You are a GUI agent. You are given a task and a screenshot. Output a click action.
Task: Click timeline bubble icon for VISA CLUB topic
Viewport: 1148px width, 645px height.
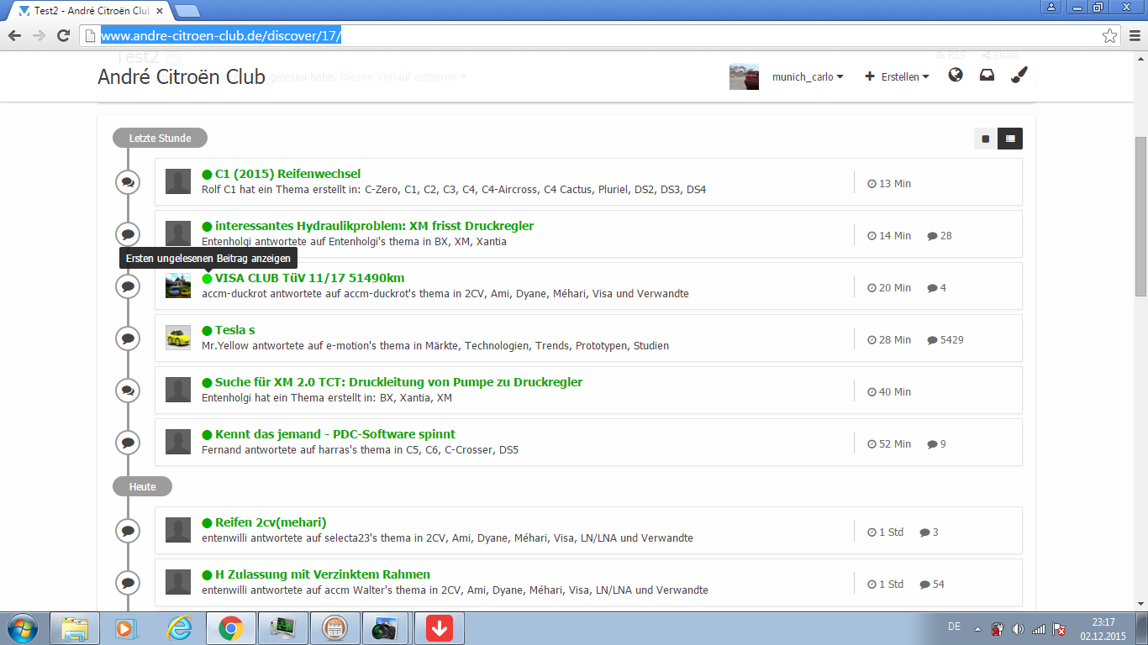coord(128,286)
